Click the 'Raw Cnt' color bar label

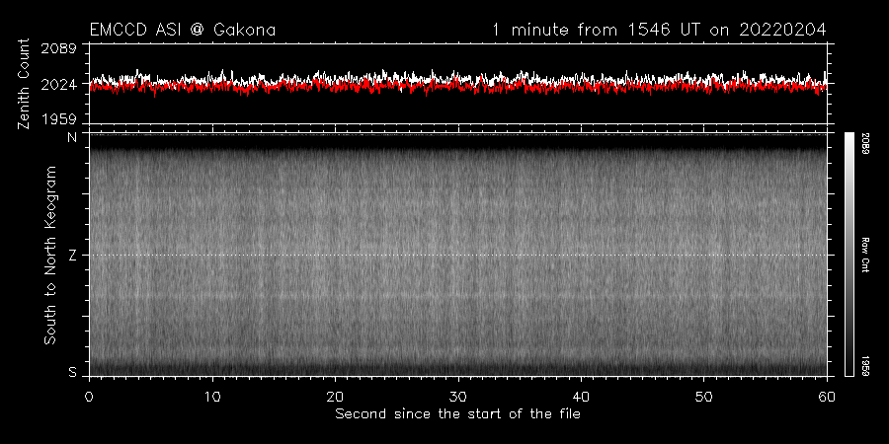(x=865, y=255)
